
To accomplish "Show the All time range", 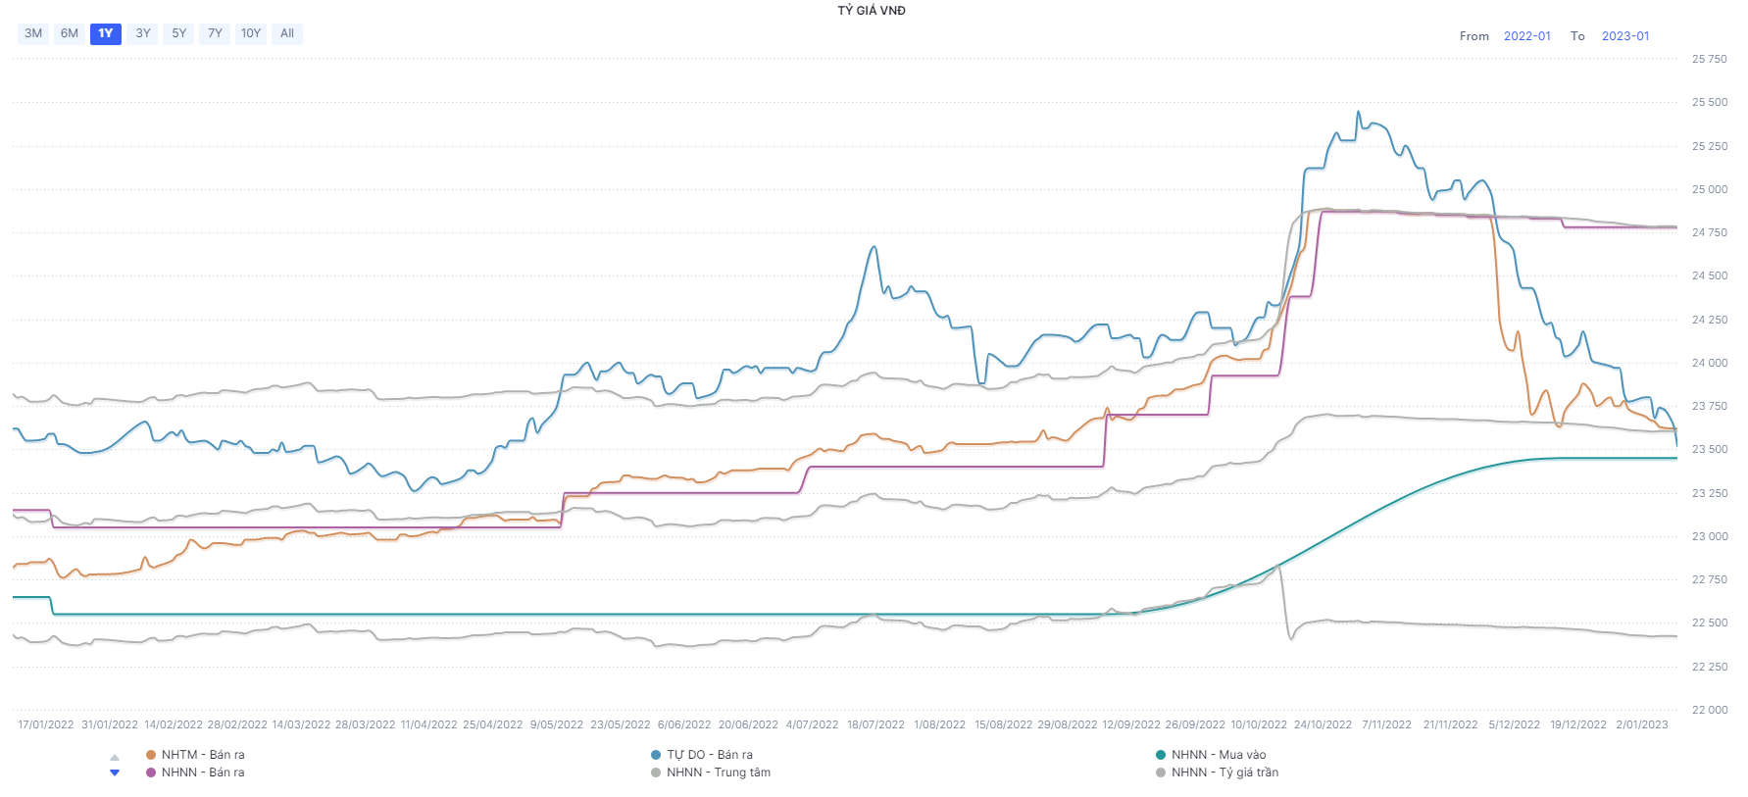I will pyautogui.click(x=287, y=33).
